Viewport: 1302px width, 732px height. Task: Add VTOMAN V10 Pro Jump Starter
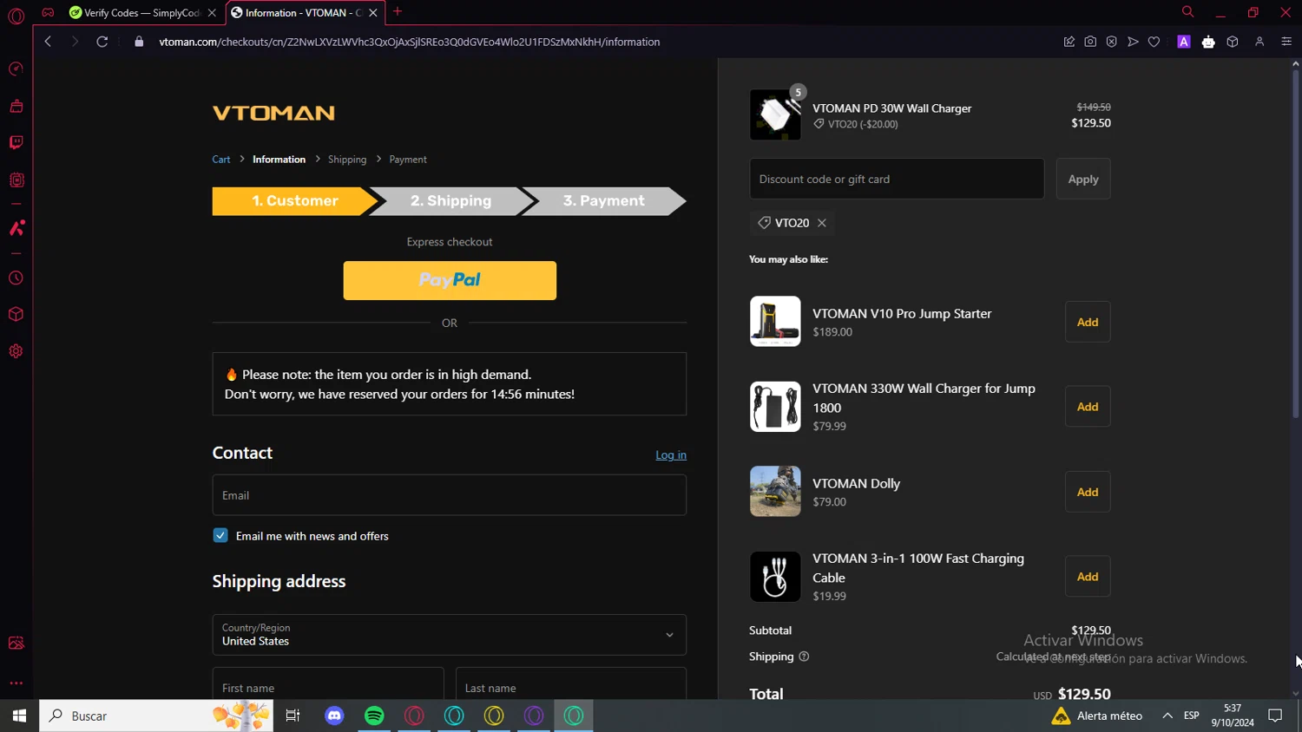[x=1088, y=322]
